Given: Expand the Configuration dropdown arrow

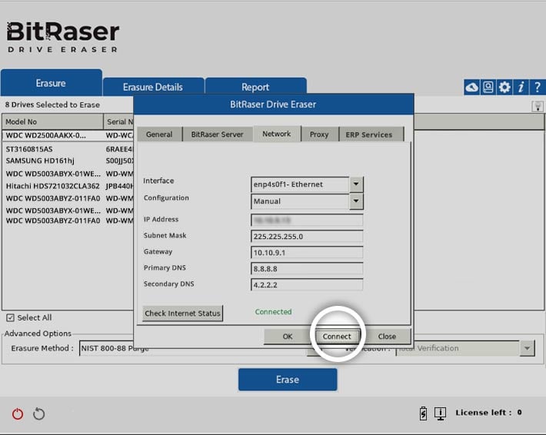Looking at the screenshot, I should (356, 201).
